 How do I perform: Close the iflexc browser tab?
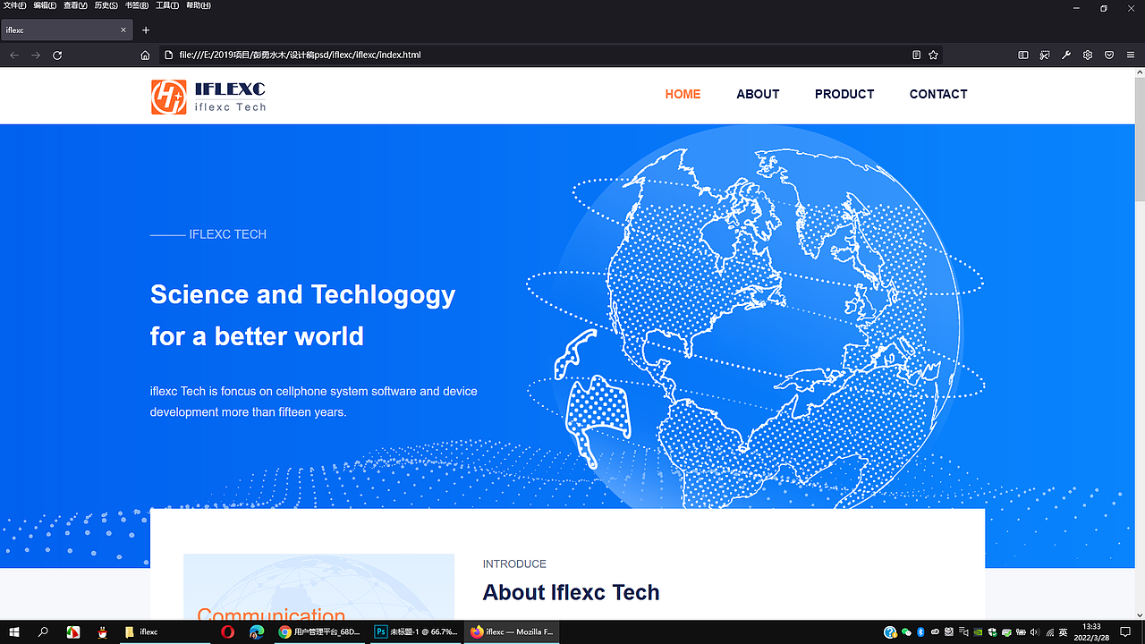123,30
